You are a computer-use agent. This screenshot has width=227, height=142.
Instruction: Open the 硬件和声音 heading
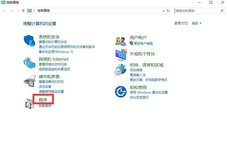click(49, 77)
